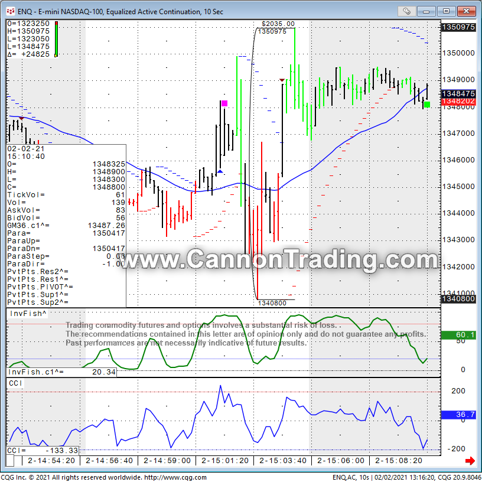Click the red scroll arrow at bottom right
Screen dimensions: 482x482
click(x=470, y=461)
